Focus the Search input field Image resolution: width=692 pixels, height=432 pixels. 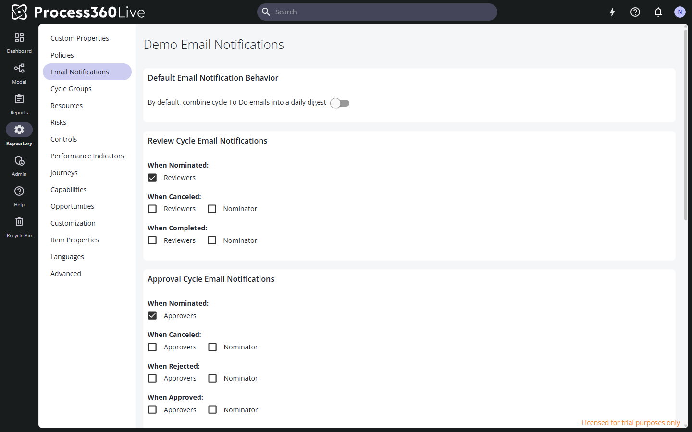coord(377,12)
